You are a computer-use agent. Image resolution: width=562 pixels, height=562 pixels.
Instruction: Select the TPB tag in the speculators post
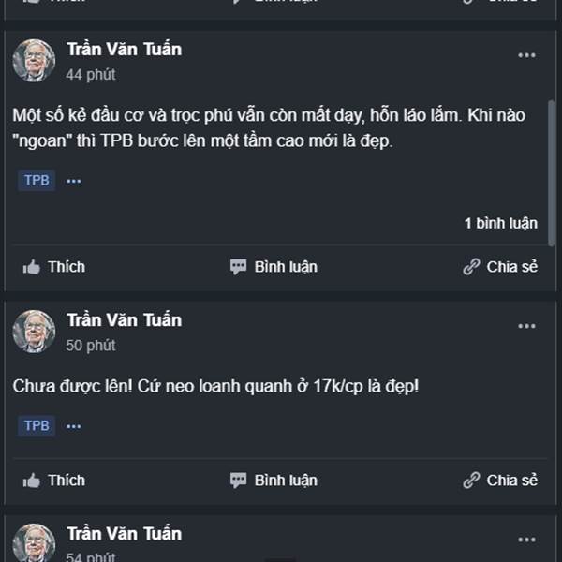tap(37, 180)
